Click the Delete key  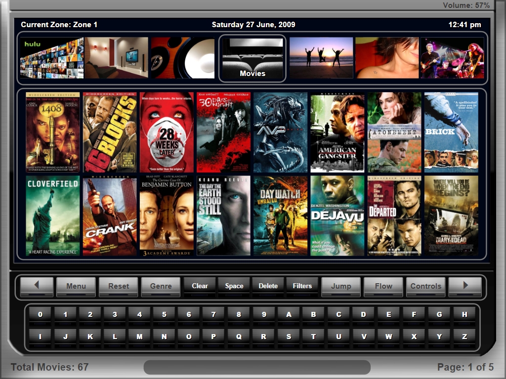268,287
